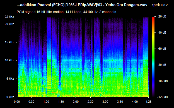Click the -60 dB legend label
The width and height of the screenshot is (174, 108).
(x=162, y=49)
